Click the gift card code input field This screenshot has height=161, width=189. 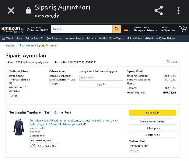click(x=101, y=77)
